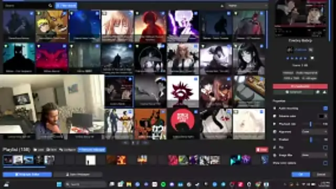Open the sort by Name dropdown

(247, 6)
